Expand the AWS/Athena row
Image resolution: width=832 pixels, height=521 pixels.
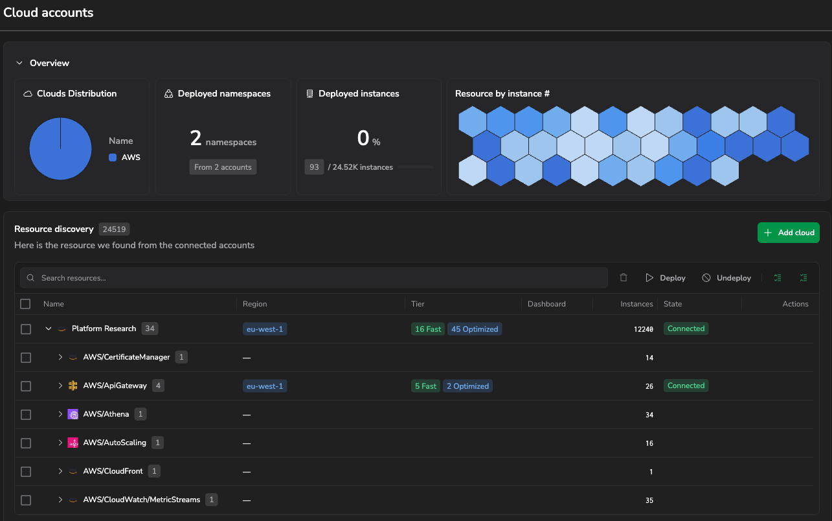coord(60,414)
